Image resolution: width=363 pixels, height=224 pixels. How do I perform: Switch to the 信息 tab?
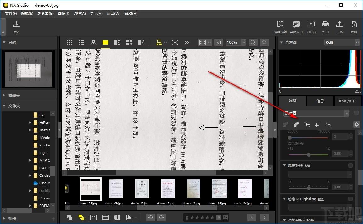coord(320,101)
